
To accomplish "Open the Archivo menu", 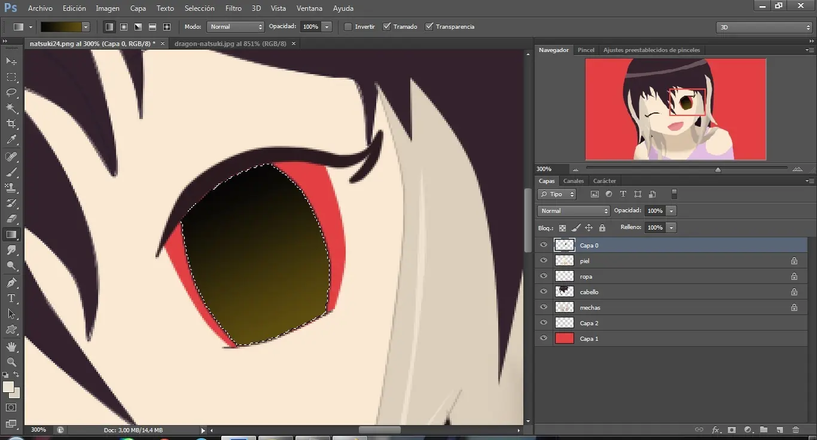I will tap(40, 8).
